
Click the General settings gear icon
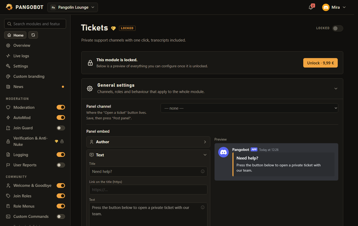pos(90,89)
